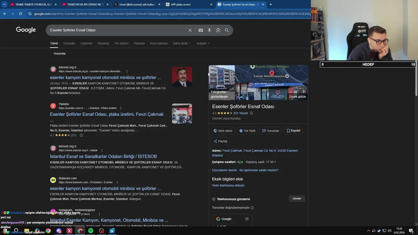View place photos via Fotoğrafları görüntüleyin thumbnail
The image size is (418, 235).
[222, 83]
